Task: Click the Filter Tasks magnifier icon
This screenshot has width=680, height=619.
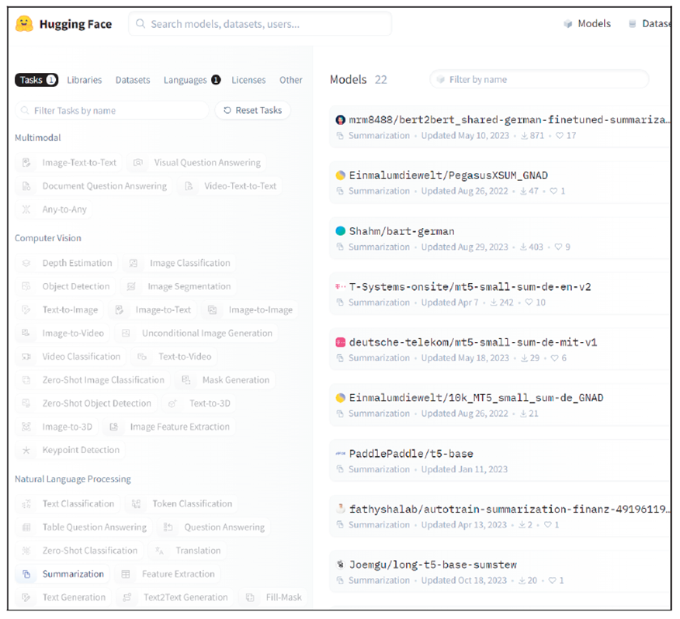Action: coord(25,110)
